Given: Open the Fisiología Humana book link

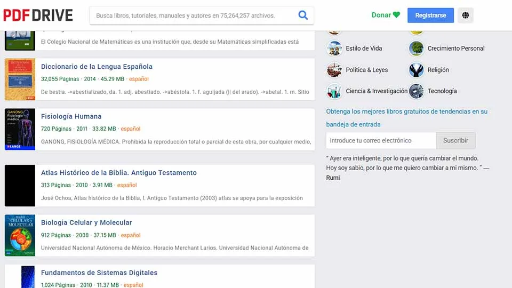Looking at the screenshot, I should click(x=71, y=116).
